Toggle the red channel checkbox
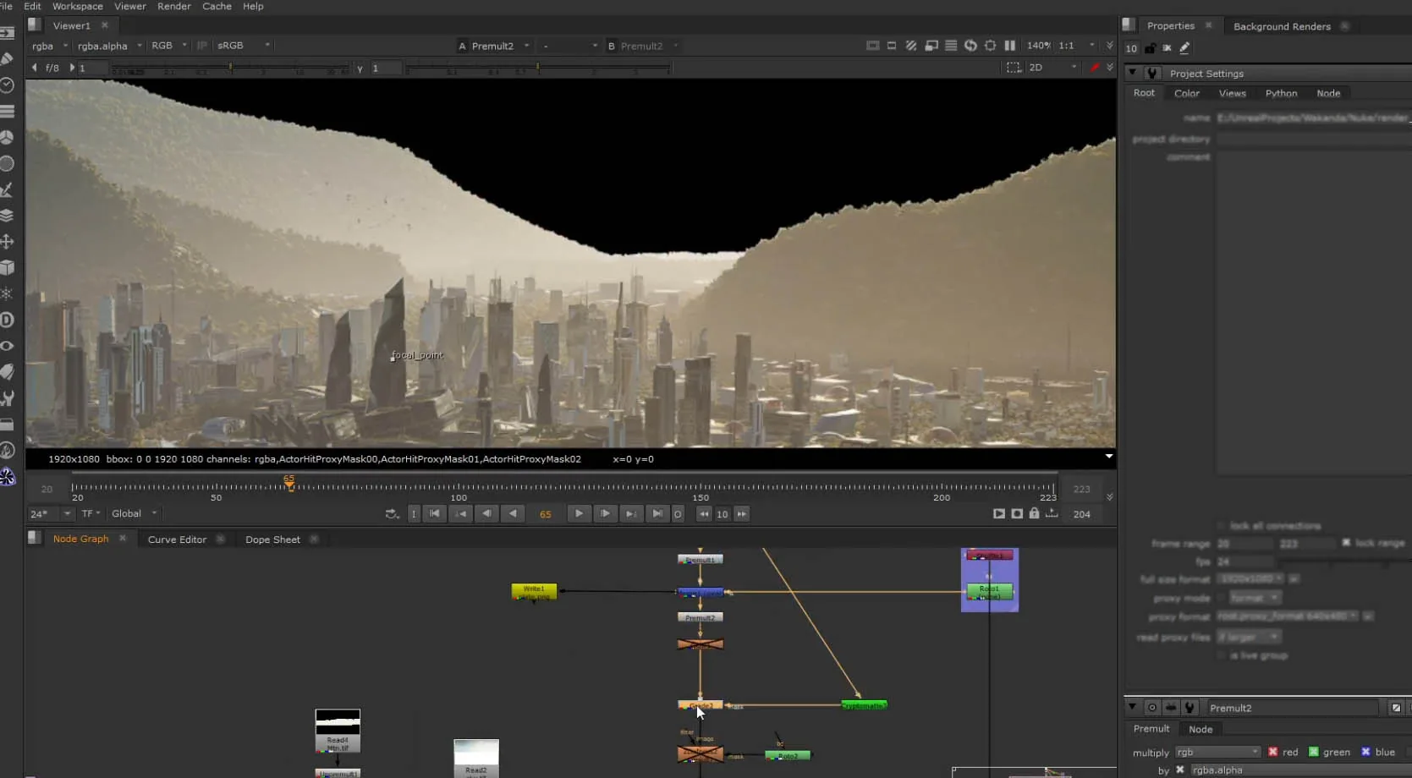The height and width of the screenshot is (778, 1412). click(1272, 752)
